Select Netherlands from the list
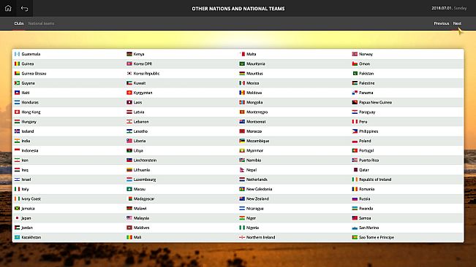476x267 pixels. [257, 179]
